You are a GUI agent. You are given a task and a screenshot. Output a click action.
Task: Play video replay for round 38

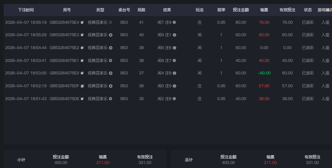111,61
